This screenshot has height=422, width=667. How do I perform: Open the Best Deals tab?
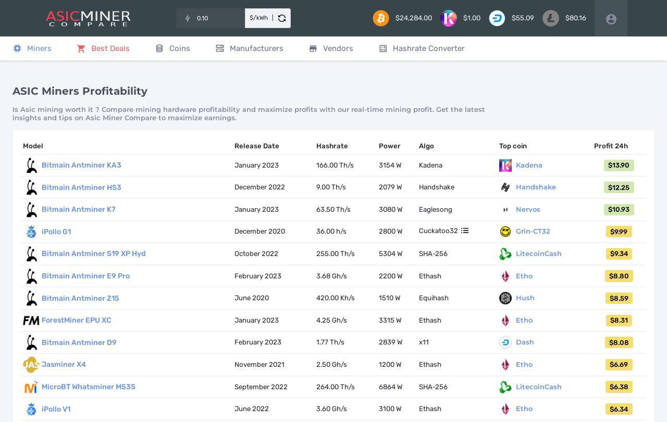coord(103,48)
